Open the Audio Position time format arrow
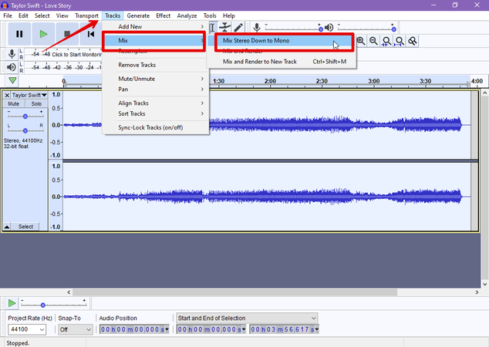This screenshot has width=489, height=347. (x=167, y=329)
